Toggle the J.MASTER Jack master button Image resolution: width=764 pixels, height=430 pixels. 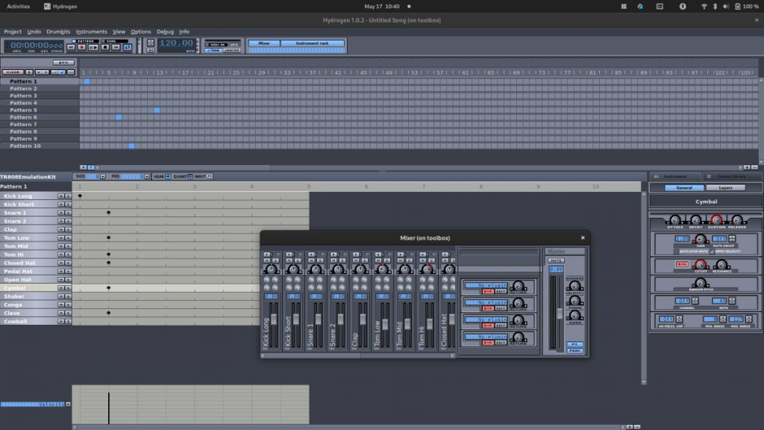click(231, 50)
